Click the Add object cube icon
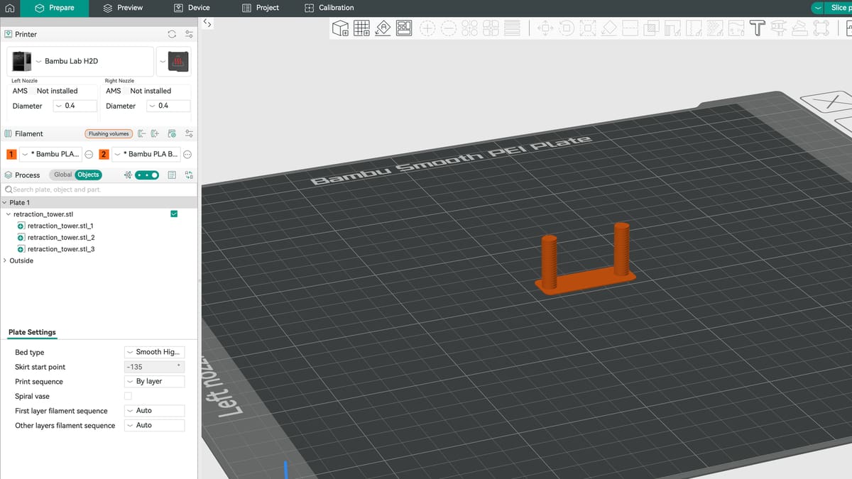Image resolution: width=852 pixels, height=479 pixels. pyautogui.click(x=341, y=28)
